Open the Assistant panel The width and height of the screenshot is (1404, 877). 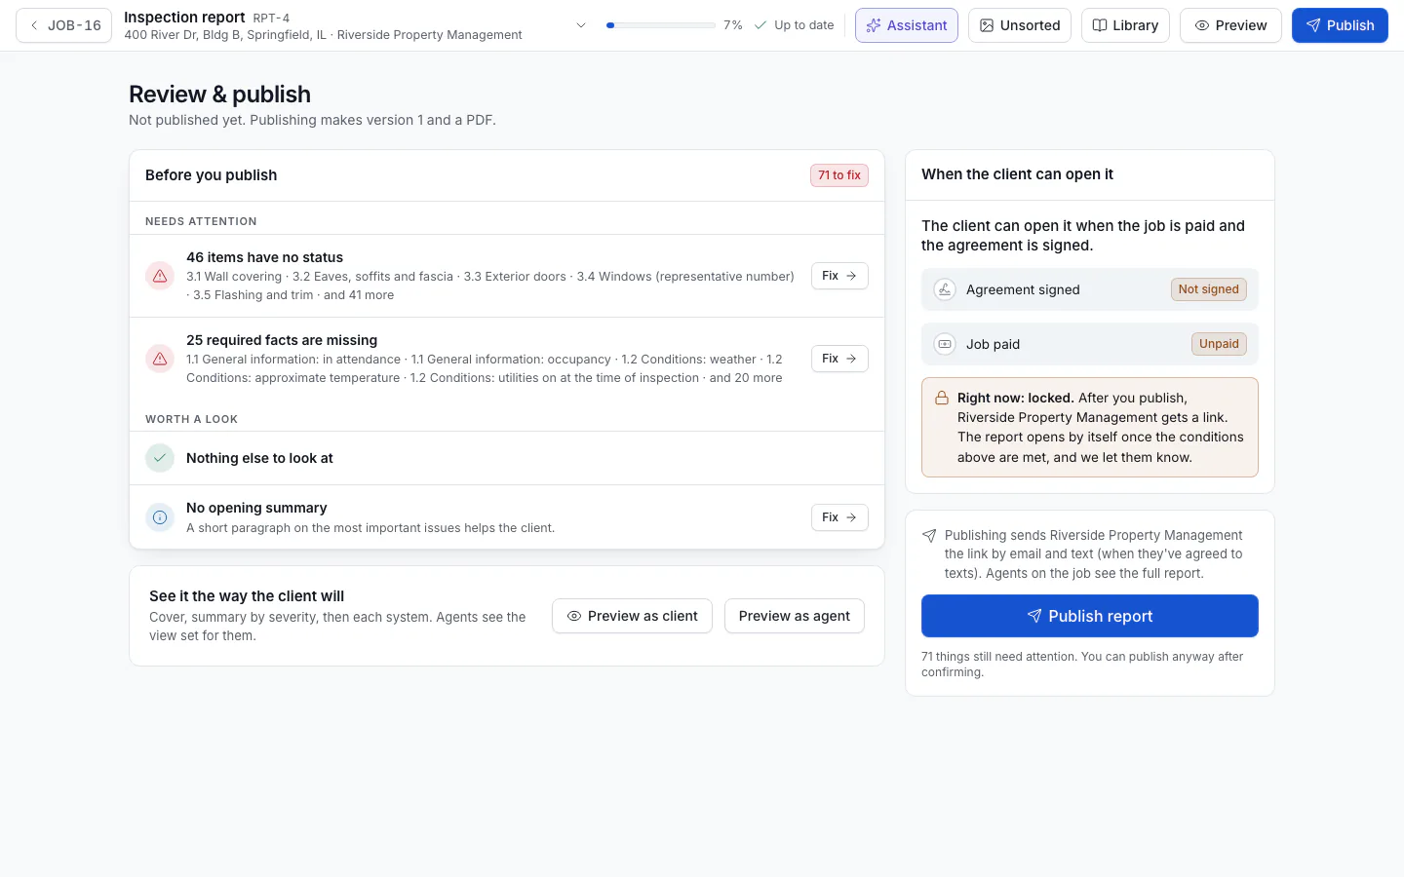907,25
